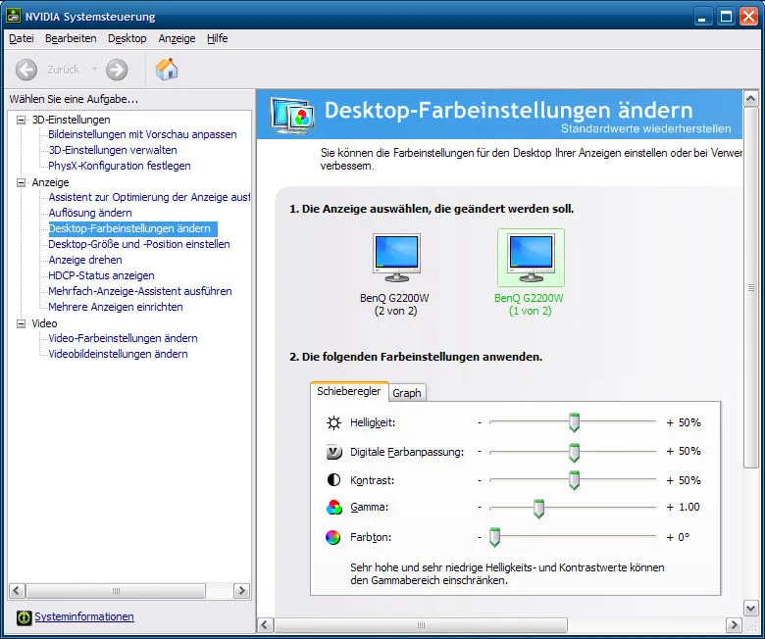The image size is (765, 639).
Task: Click the Digitale Farbanpassung icon
Action: pyautogui.click(x=333, y=452)
